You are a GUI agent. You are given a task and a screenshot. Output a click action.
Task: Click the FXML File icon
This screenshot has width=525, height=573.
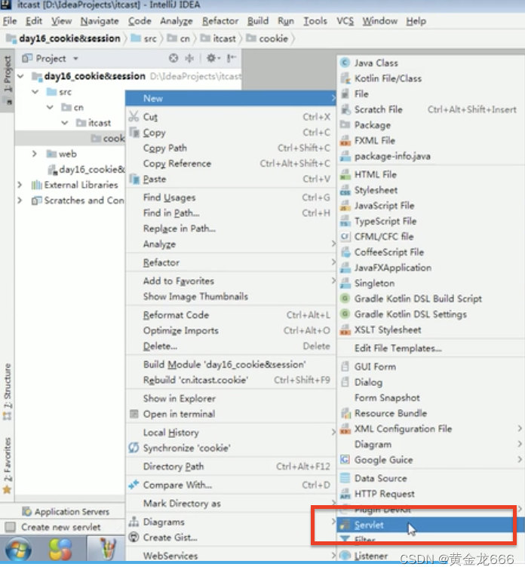coord(345,140)
